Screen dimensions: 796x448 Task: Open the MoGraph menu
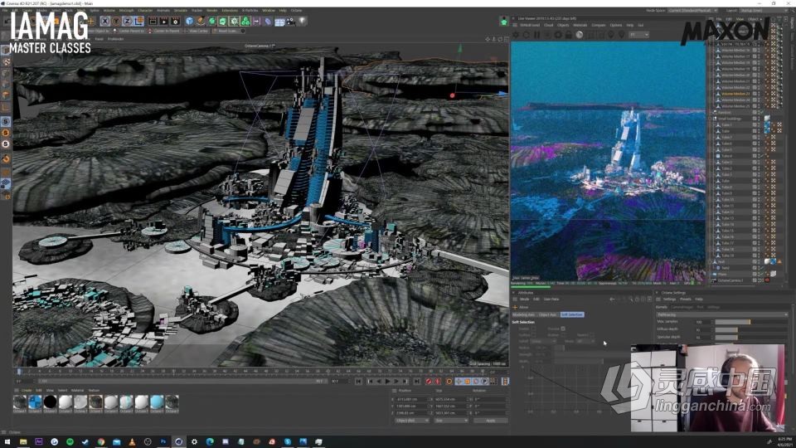[x=126, y=10]
